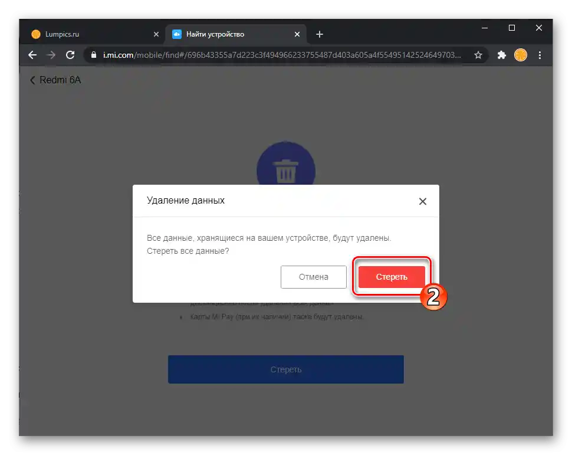View site security lock info
The height and width of the screenshot is (455, 572).
coord(94,55)
